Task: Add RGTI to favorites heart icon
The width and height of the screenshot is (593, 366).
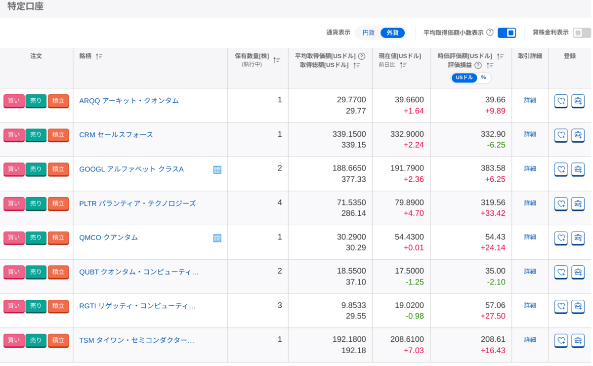Action: tap(561, 306)
